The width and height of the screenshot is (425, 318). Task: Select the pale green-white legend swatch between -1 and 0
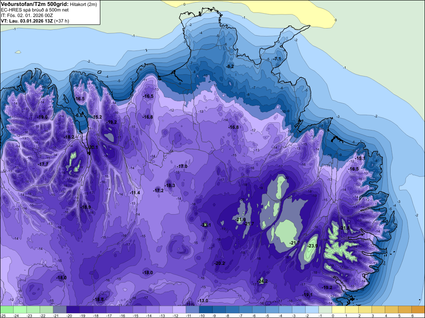(x=325, y=309)
